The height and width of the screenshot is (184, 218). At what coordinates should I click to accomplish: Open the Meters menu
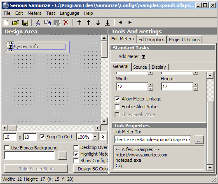35,13
